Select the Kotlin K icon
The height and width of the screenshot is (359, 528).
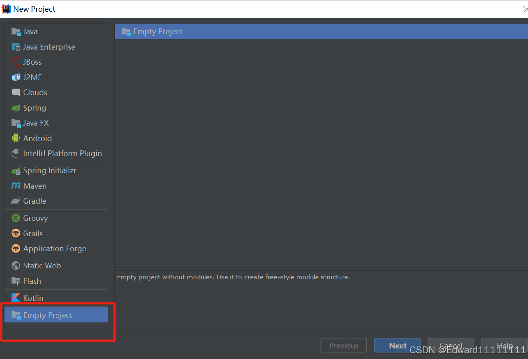pos(16,298)
